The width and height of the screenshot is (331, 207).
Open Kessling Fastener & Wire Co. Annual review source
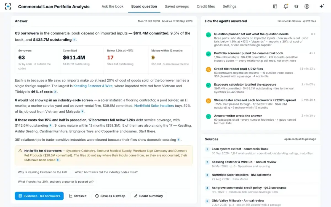point(260,164)
